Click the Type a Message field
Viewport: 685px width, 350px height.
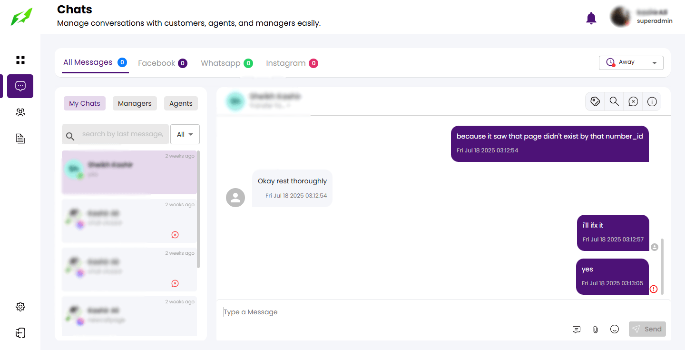(x=395, y=312)
